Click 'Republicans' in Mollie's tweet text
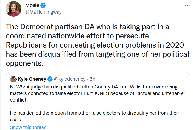This screenshot has height=130, width=193. point(26,45)
